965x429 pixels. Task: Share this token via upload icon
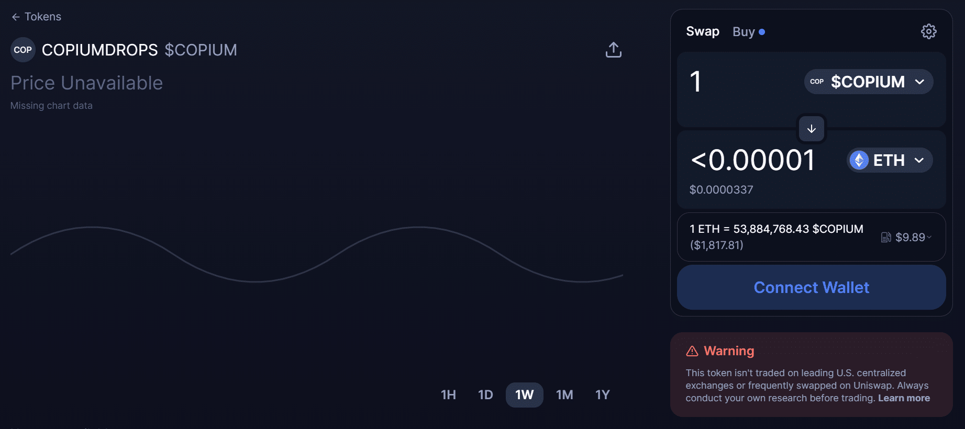pyautogui.click(x=614, y=50)
